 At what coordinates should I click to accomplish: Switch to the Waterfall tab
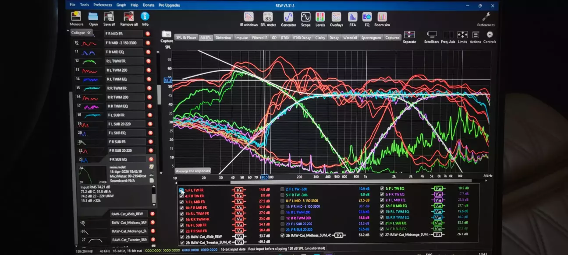point(350,38)
